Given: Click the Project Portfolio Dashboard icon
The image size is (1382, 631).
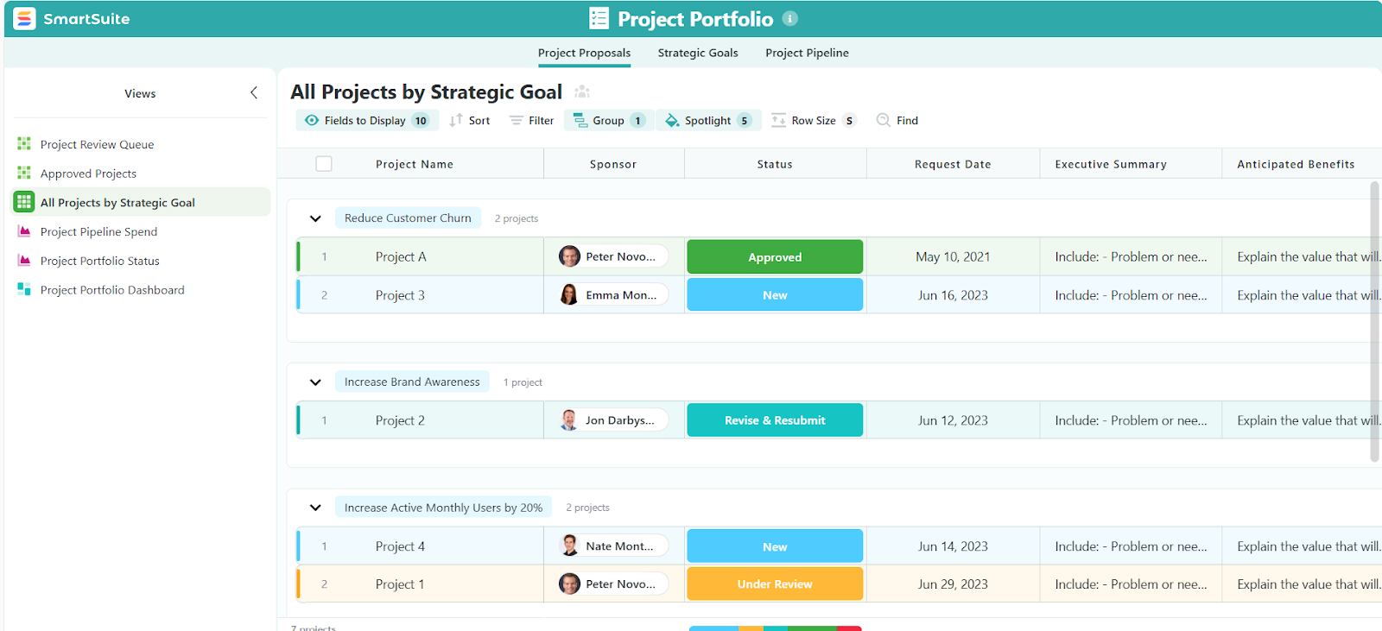Looking at the screenshot, I should [x=24, y=289].
